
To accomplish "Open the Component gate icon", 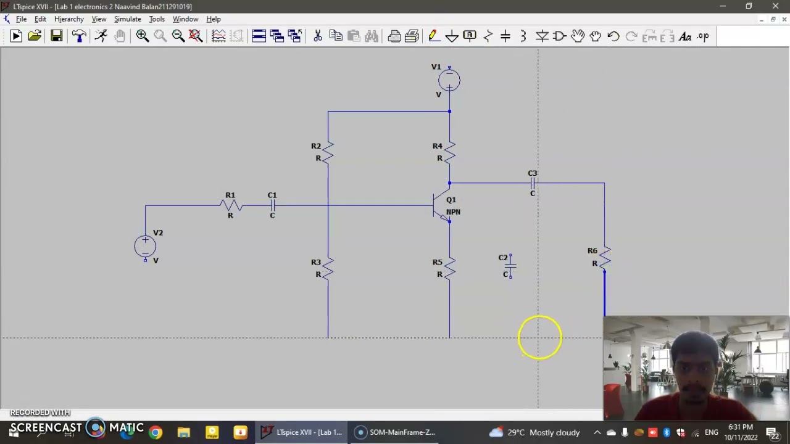I will pyautogui.click(x=560, y=36).
